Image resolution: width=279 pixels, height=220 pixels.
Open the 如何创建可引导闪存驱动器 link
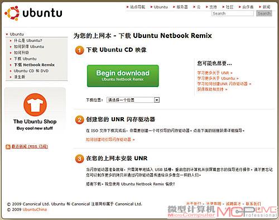point(110,140)
